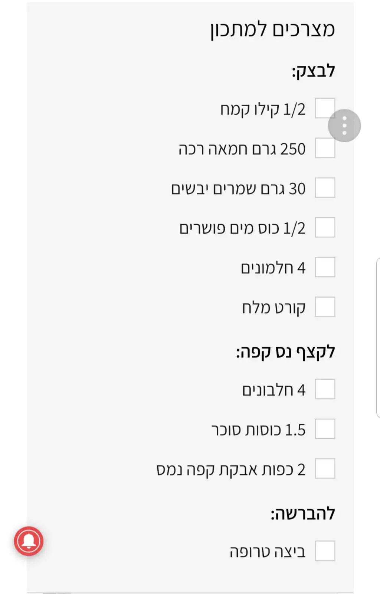Toggle the קורט מלח checkbox

(325, 307)
